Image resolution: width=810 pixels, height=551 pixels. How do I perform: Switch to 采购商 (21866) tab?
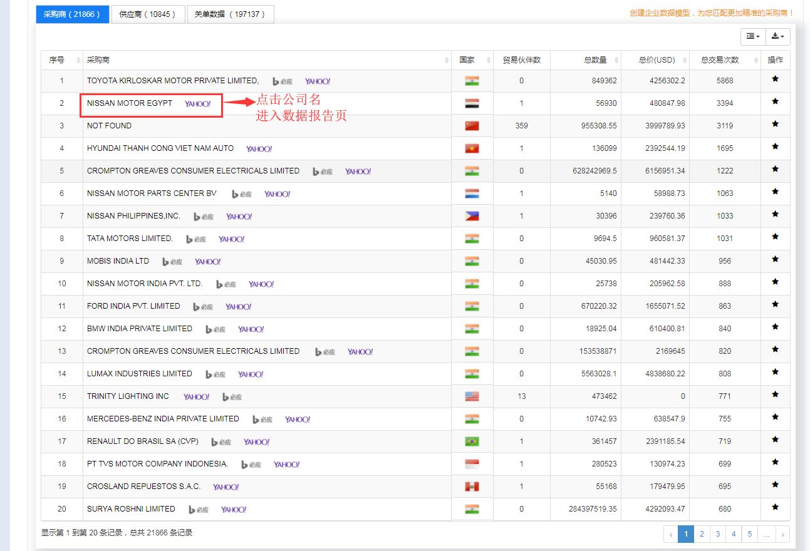[72, 14]
